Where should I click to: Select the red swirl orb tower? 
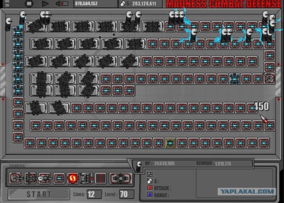[x=73, y=178]
